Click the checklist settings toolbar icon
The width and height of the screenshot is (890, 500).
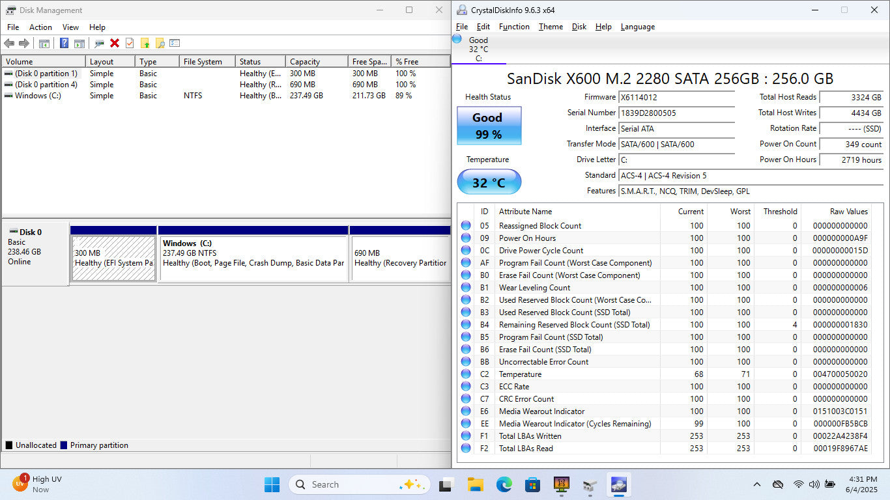(x=175, y=43)
